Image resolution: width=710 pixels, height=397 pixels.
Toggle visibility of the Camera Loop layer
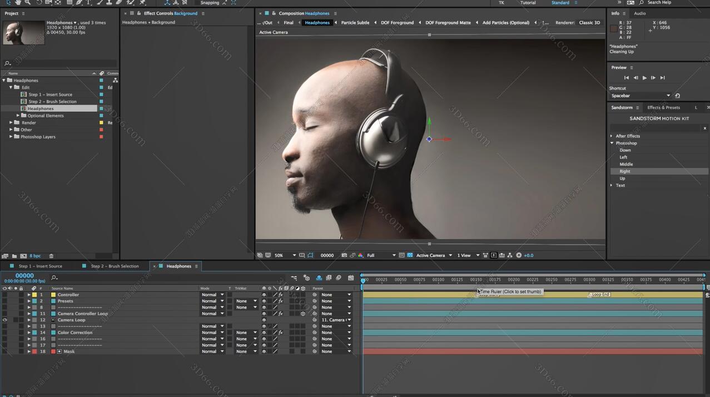pos(5,320)
